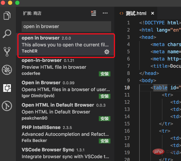Viewport: 181px width, 161px height.
Task: Click the clear extensions search results icon
Action: [x=93, y=13]
